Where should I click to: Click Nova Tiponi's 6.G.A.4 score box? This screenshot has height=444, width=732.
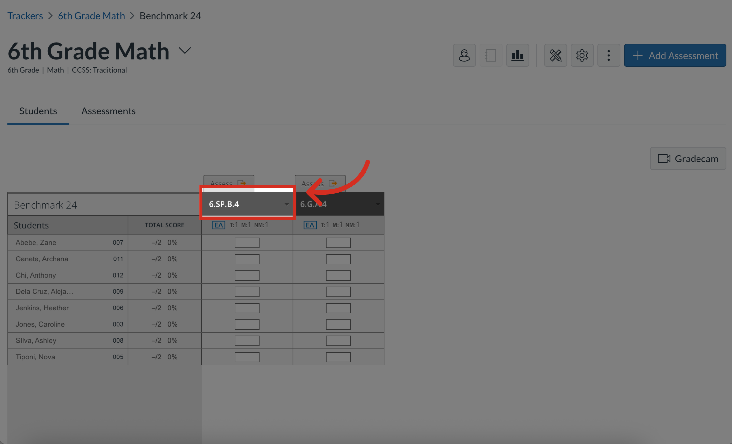tap(338, 357)
